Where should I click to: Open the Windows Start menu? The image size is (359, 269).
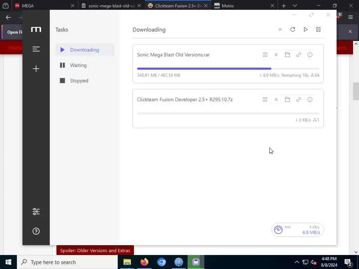[x=8, y=262]
